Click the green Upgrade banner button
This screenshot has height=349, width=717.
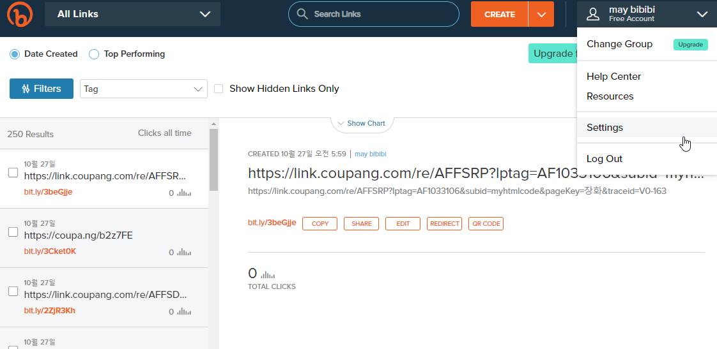552,54
